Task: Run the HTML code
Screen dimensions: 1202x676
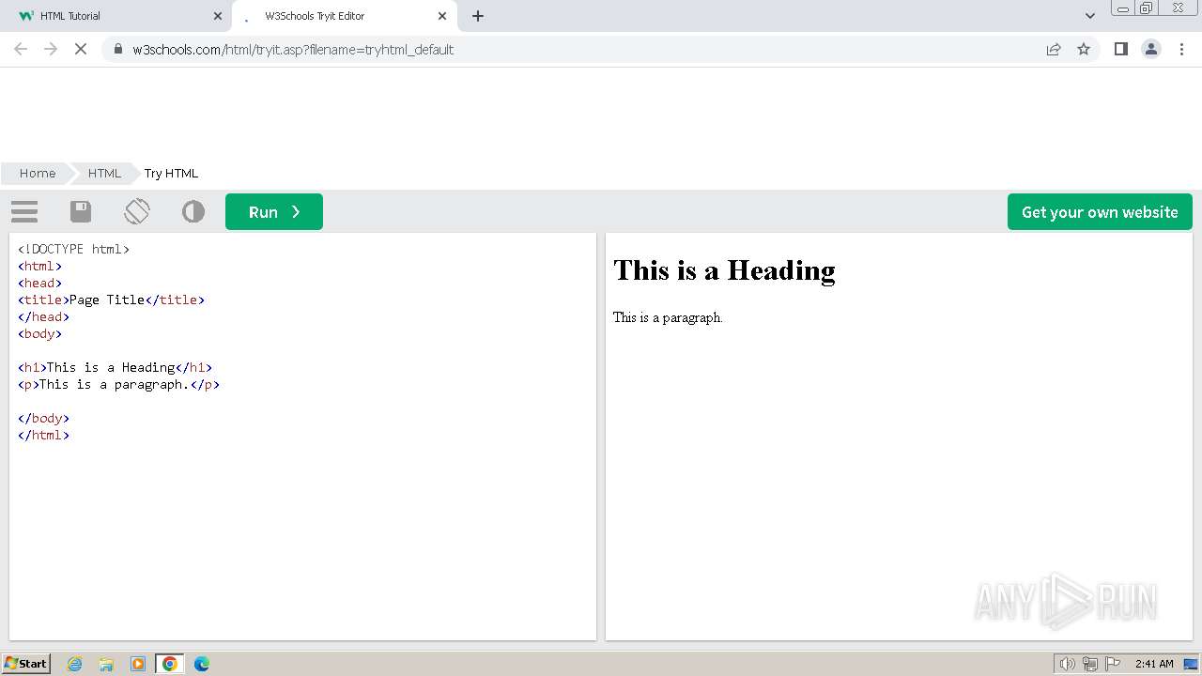Action: 274,212
